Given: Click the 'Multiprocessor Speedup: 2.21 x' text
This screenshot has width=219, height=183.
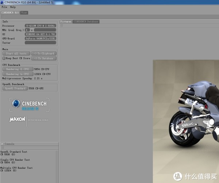Looking at the screenshot, I should [x=22, y=78].
